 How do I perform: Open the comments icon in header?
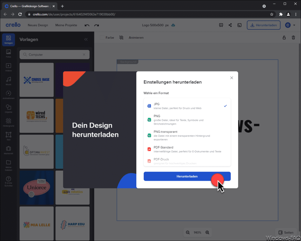221,25
